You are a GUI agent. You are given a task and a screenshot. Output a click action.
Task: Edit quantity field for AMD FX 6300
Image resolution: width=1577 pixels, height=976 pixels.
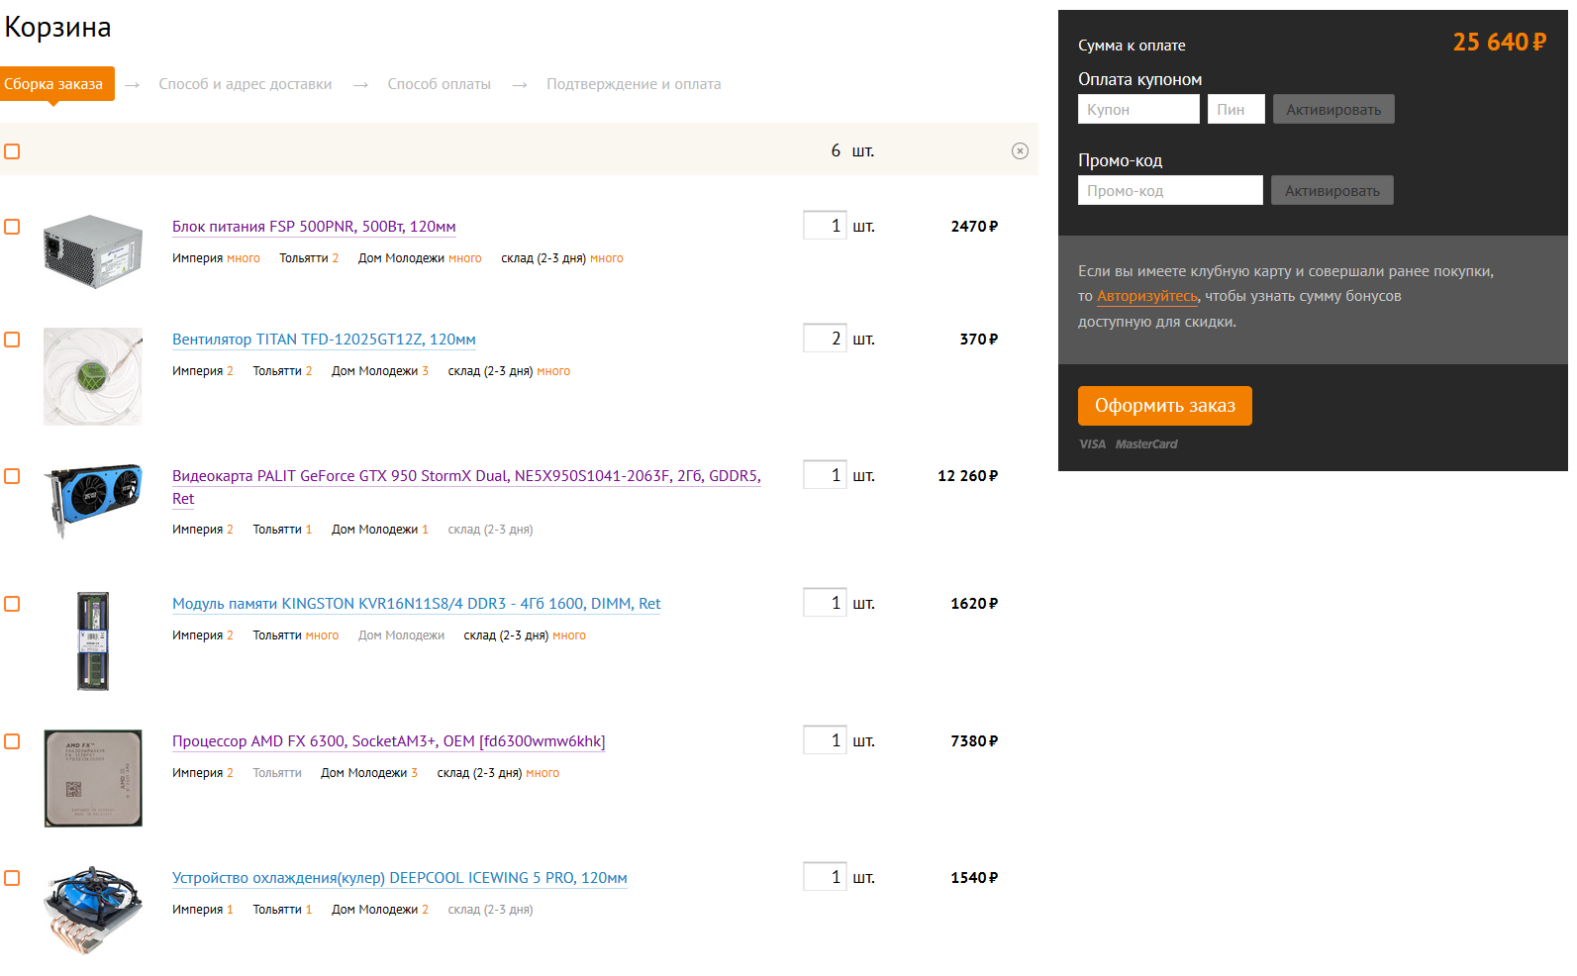[825, 740]
